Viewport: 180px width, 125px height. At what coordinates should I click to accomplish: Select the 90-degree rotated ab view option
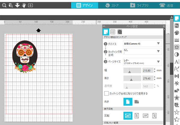[136, 116]
